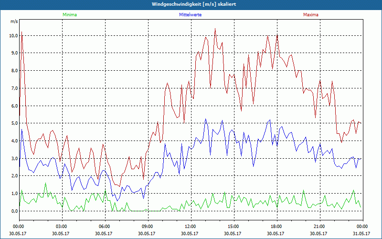The height and width of the screenshot is (239, 382).
Task: Click the 6,0 y-axis value
Action: click(14, 106)
